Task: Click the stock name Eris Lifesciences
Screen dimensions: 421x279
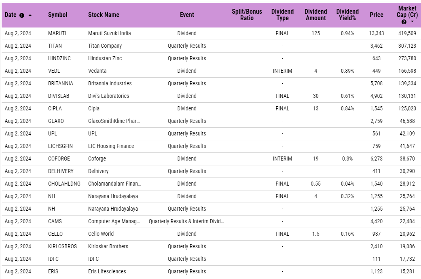Action: (x=107, y=271)
